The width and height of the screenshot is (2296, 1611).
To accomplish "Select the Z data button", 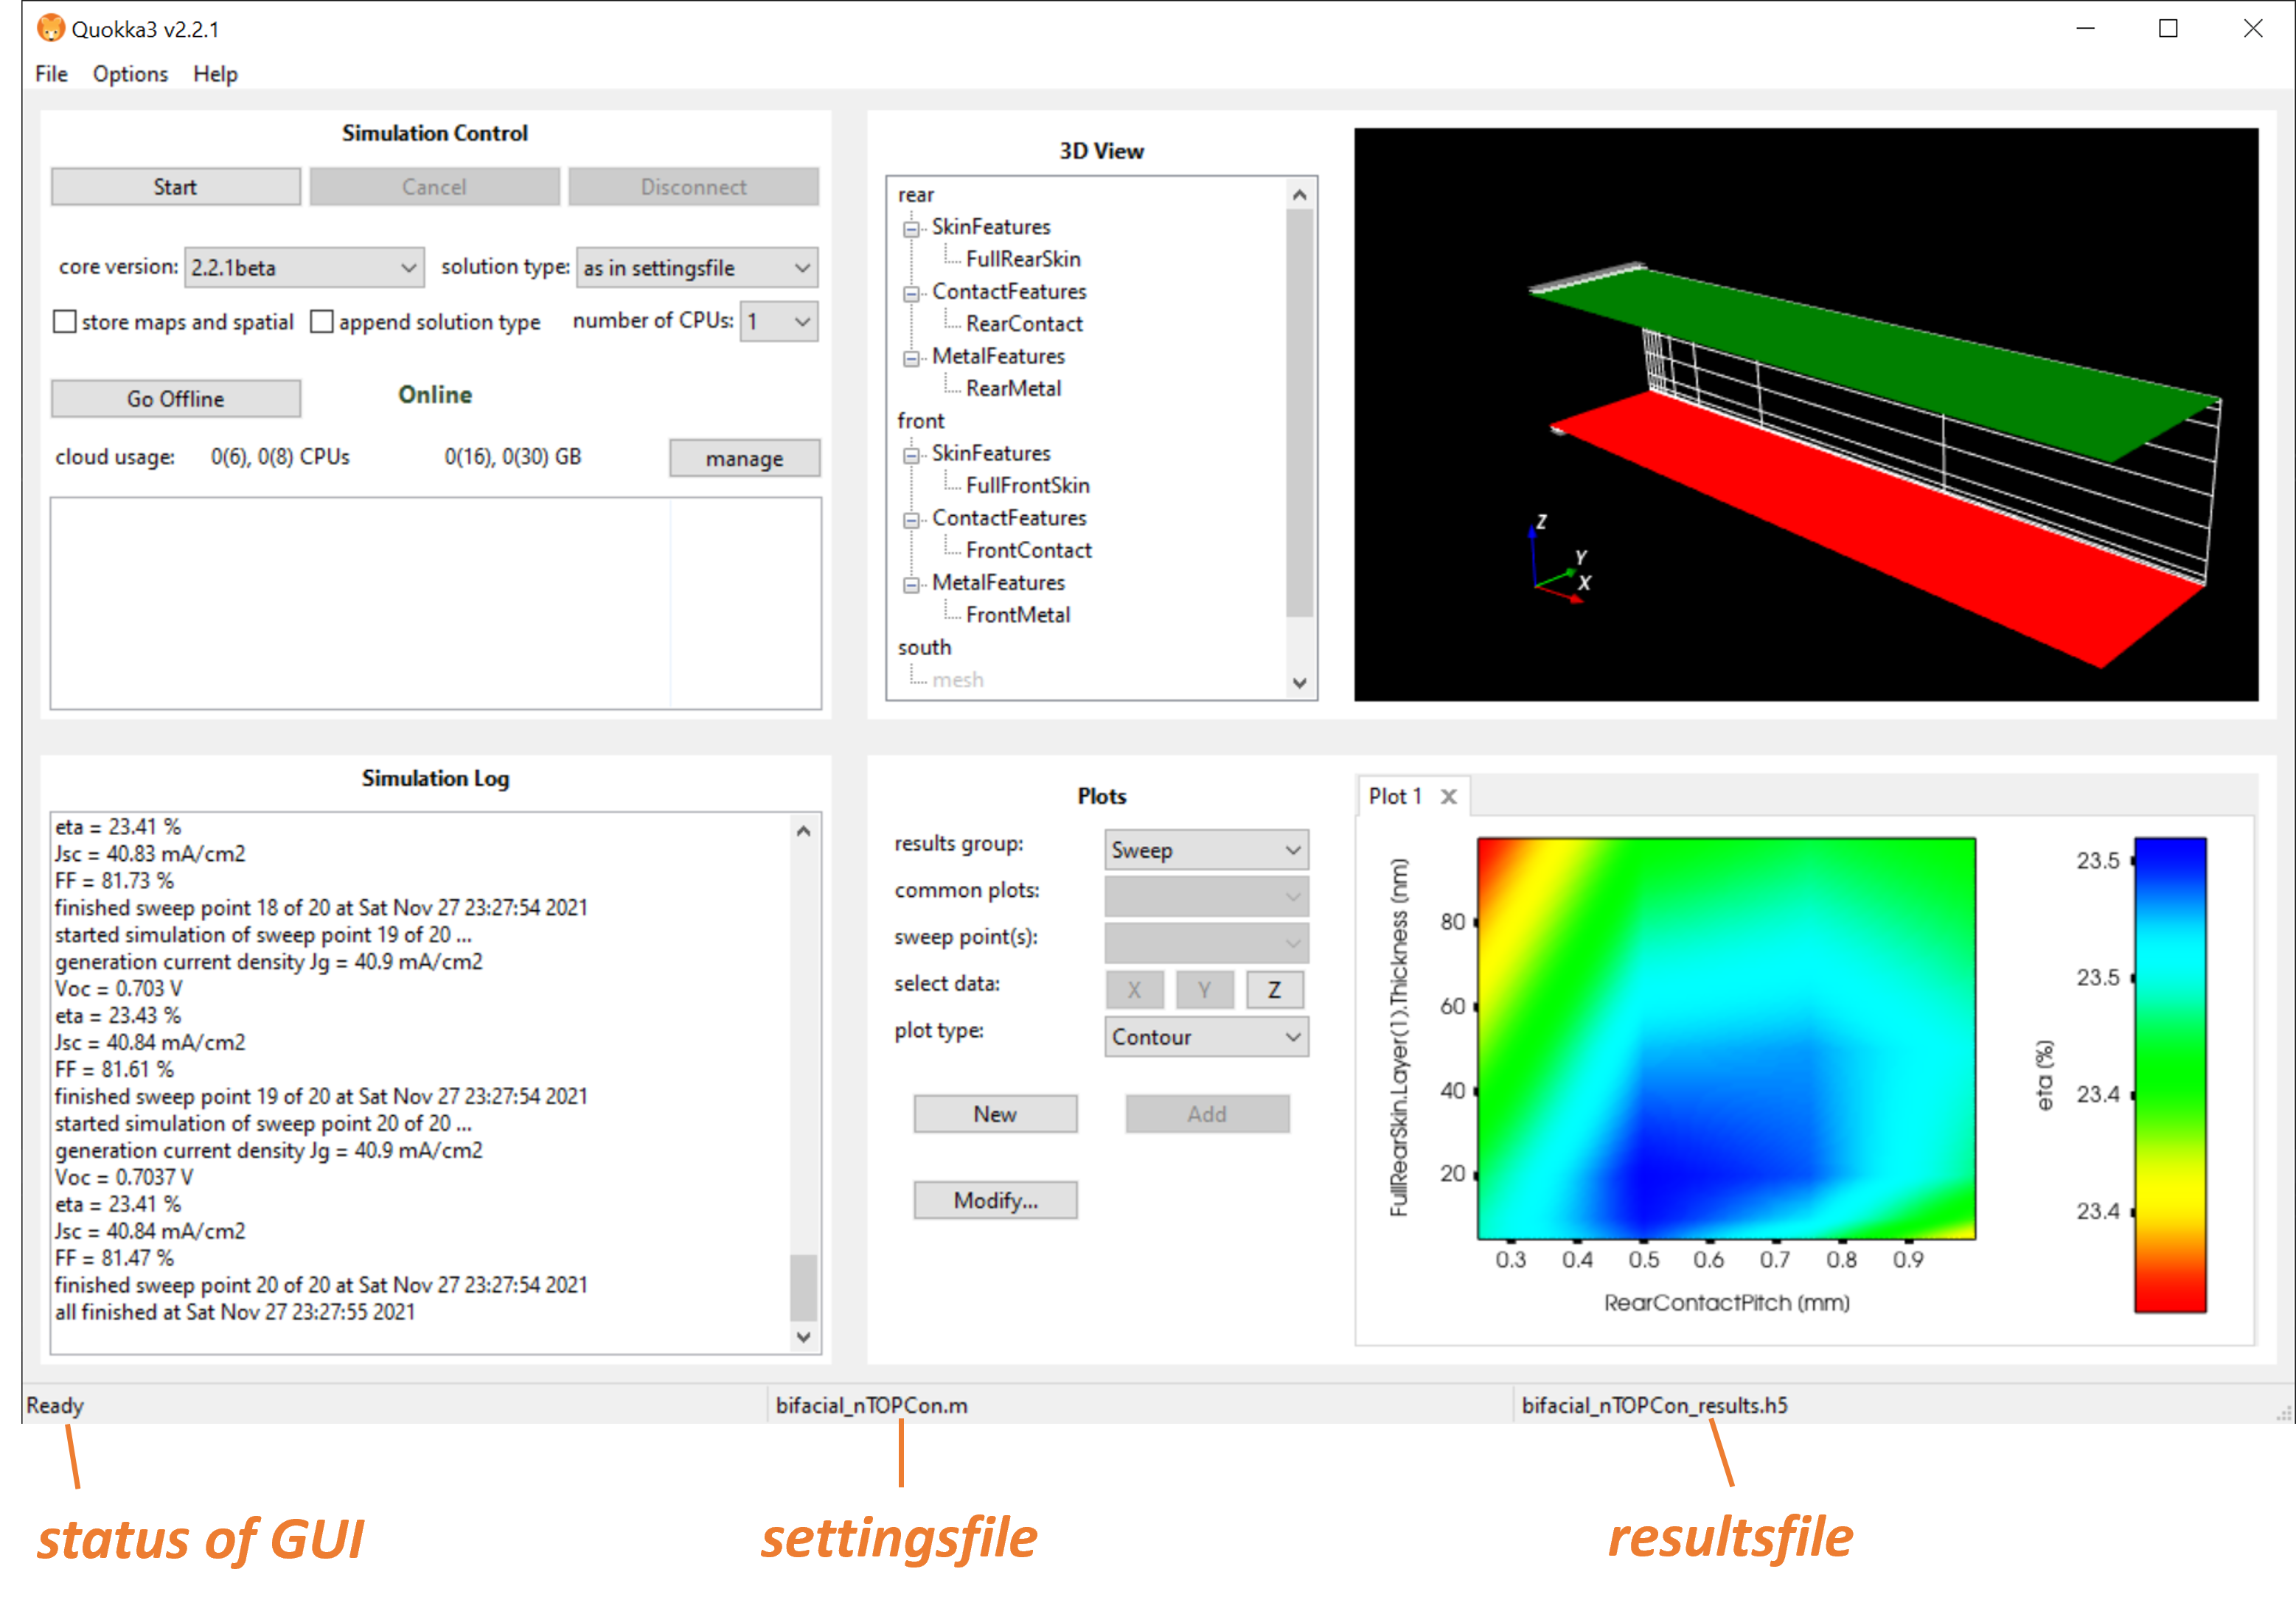I will pyautogui.click(x=1274, y=990).
